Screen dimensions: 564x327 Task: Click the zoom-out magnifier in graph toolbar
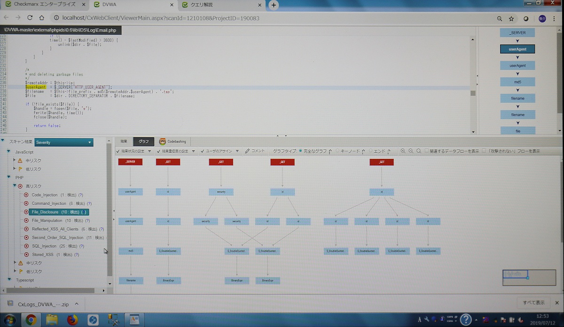pyautogui.click(x=411, y=151)
